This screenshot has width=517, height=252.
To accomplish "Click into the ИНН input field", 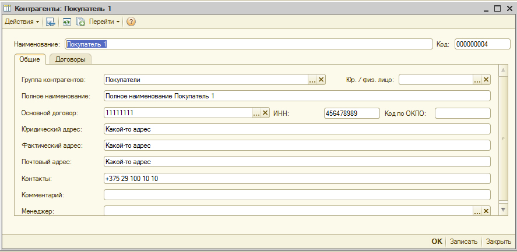I will (351, 113).
